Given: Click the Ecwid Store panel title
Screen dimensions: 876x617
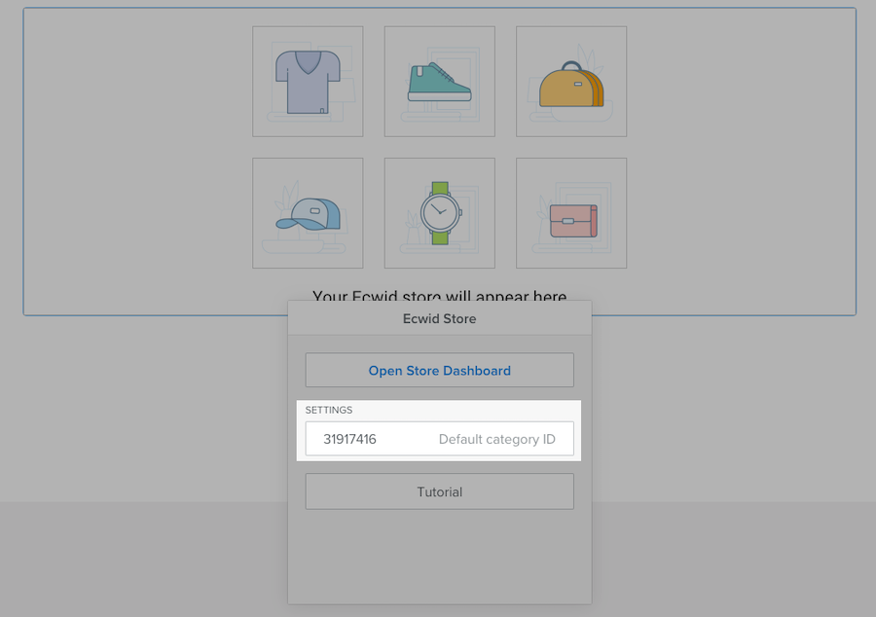Looking at the screenshot, I should [439, 319].
